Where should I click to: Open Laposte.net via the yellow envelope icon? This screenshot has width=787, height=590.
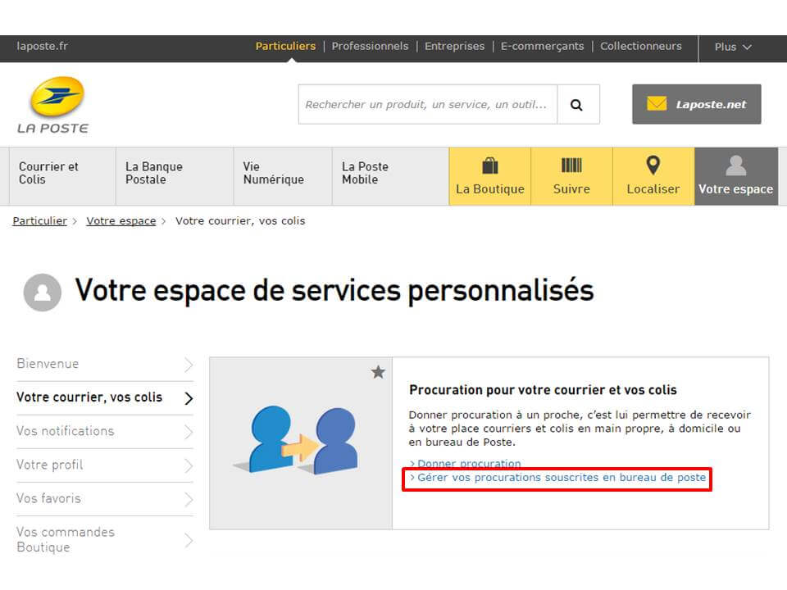coord(656,104)
